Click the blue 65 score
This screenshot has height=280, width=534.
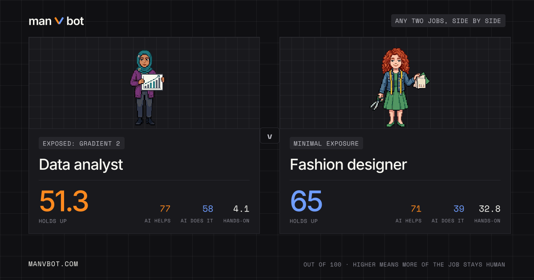(306, 201)
